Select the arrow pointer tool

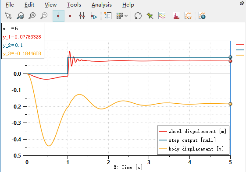coord(8,16)
